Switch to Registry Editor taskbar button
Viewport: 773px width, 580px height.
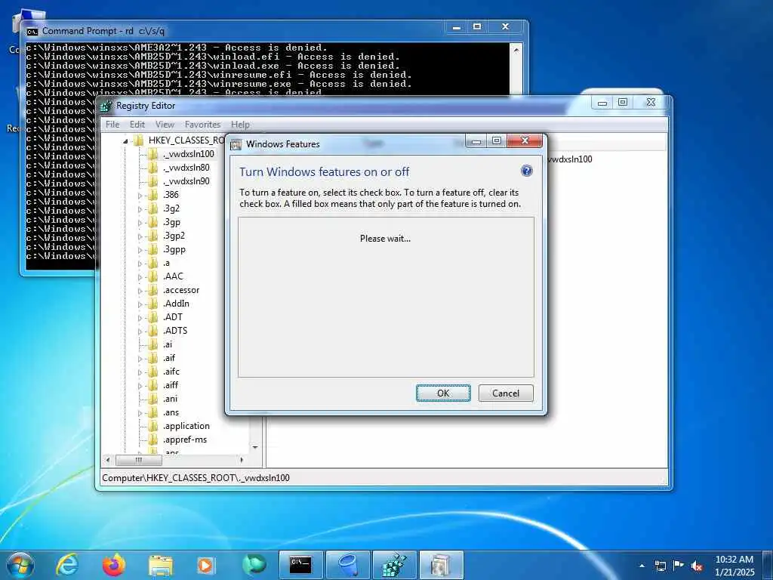(394, 565)
